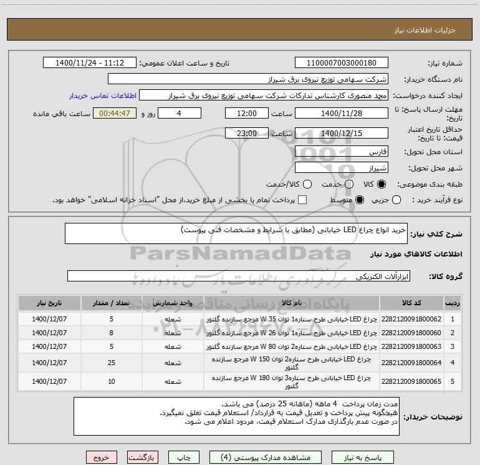The width and height of the screenshot is (480, 465).
Task: Toggle the اسناد خزانه اسلامی payment checkbox
Action: [302, 200]
